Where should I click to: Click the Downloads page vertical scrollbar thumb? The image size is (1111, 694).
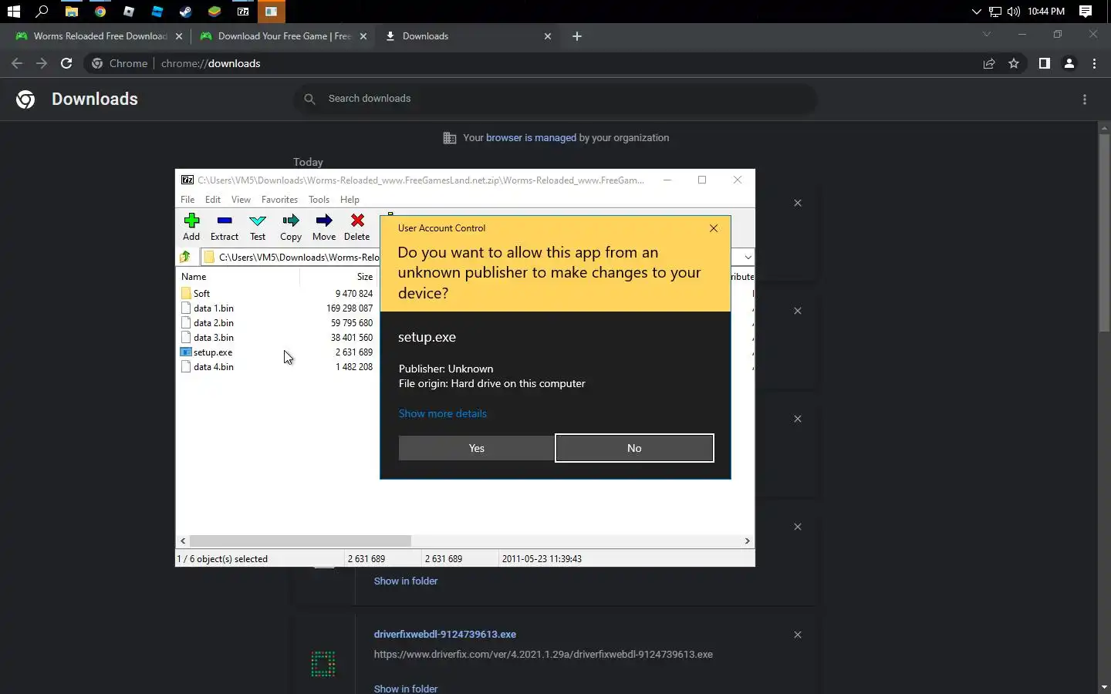1104,233
